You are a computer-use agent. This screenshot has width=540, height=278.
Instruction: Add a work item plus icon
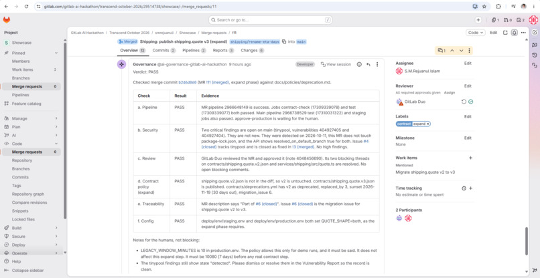pos(470,158)
